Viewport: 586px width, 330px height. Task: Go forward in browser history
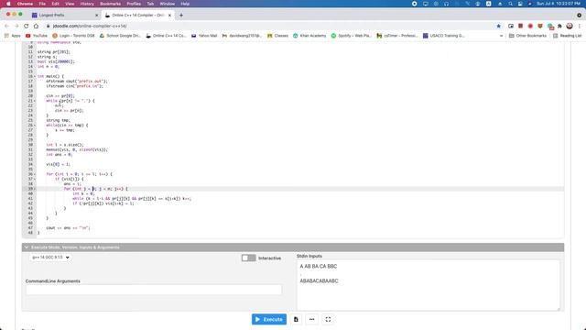pos(16,26)
